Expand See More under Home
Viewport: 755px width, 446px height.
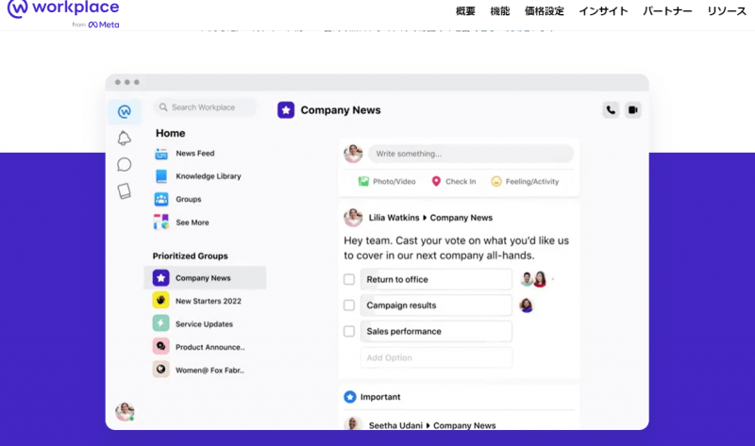192,223
